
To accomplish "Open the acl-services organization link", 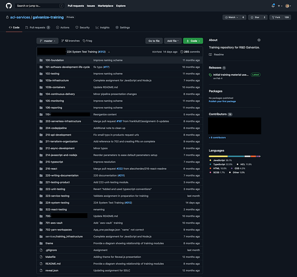I will 20,17.
